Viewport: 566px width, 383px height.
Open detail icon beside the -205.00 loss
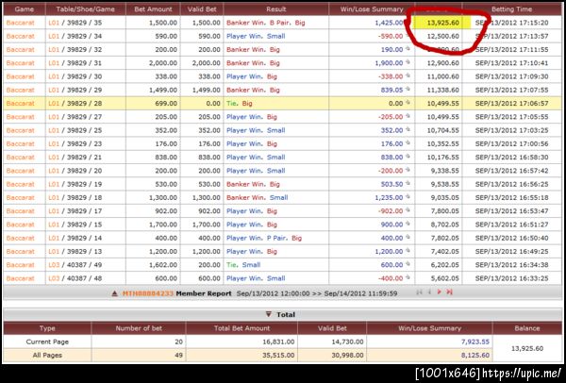click(x=408, y=116)
